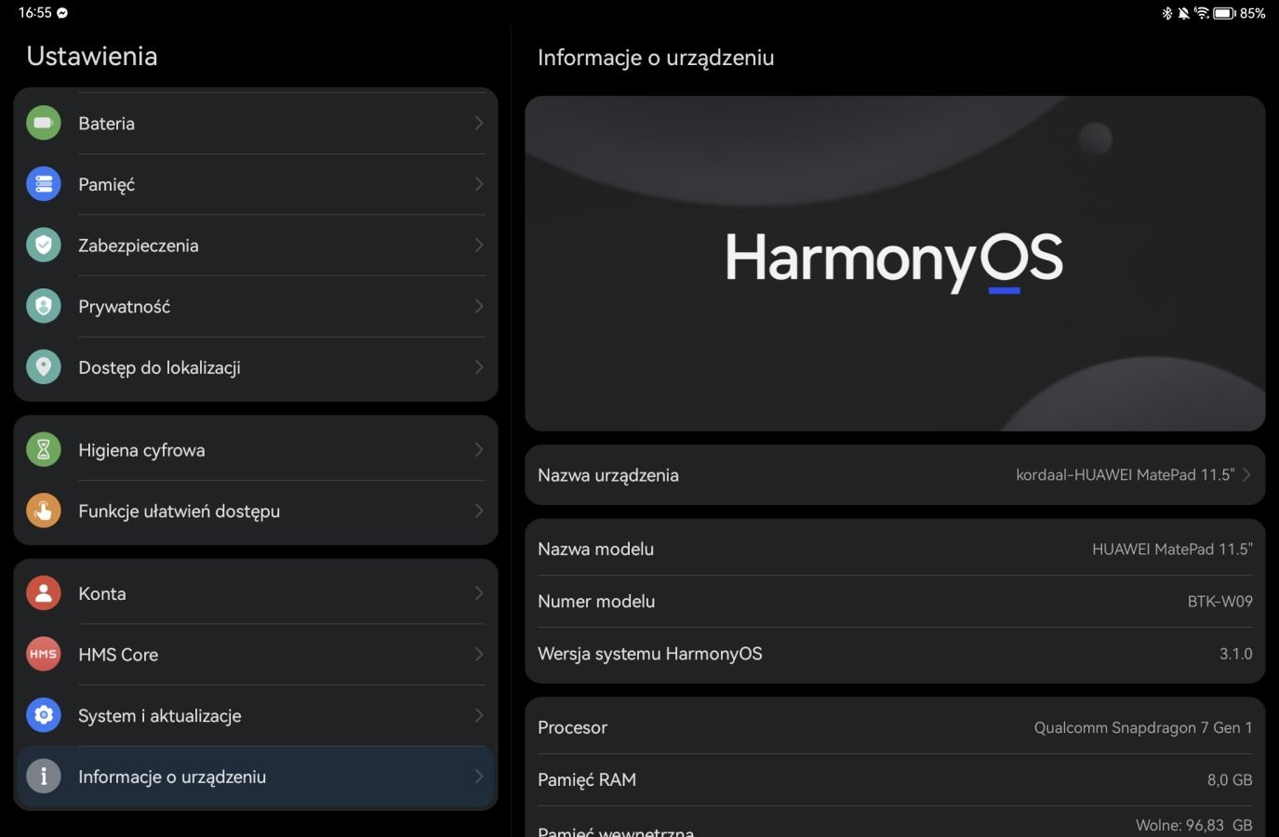Viewport: 1279px width, 837px height.
Task: Tap the Zabezpieczenia shield icon
Action: pos(44,246)
